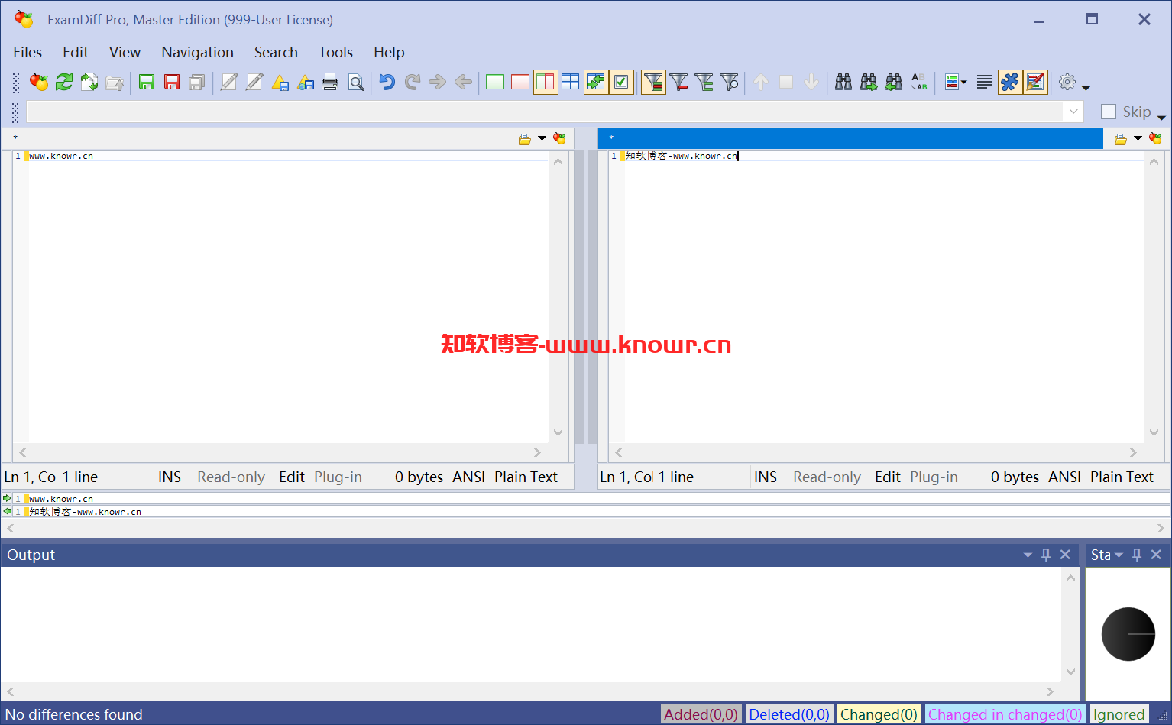Image resolution: width=1172 pixels, height=725 pixels.
Task: Toggle the blue puzzle plug-in button
Action: pos(1010,82)
